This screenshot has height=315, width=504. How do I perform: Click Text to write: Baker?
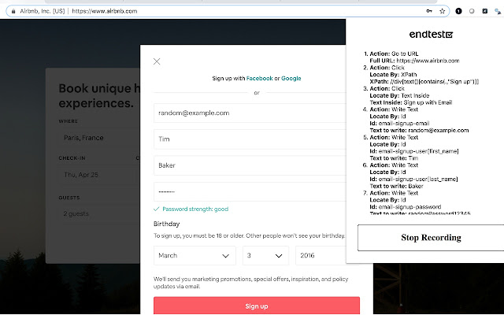(396, 186)
